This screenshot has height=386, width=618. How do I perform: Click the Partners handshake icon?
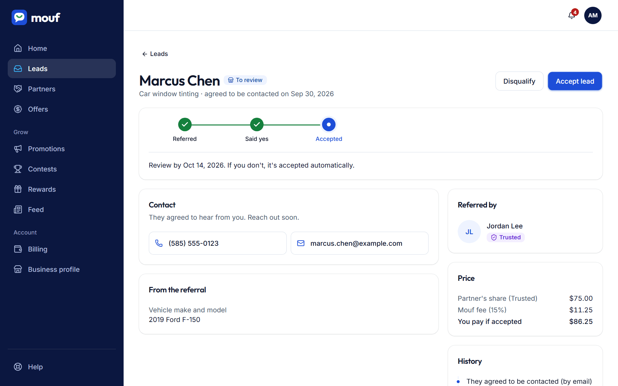point(18,89)
